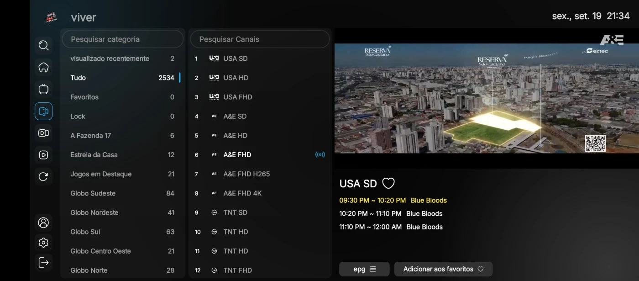
Task: Select the 10:20 PM Blue Bloods programme
Action: click(x=391, y=213)
